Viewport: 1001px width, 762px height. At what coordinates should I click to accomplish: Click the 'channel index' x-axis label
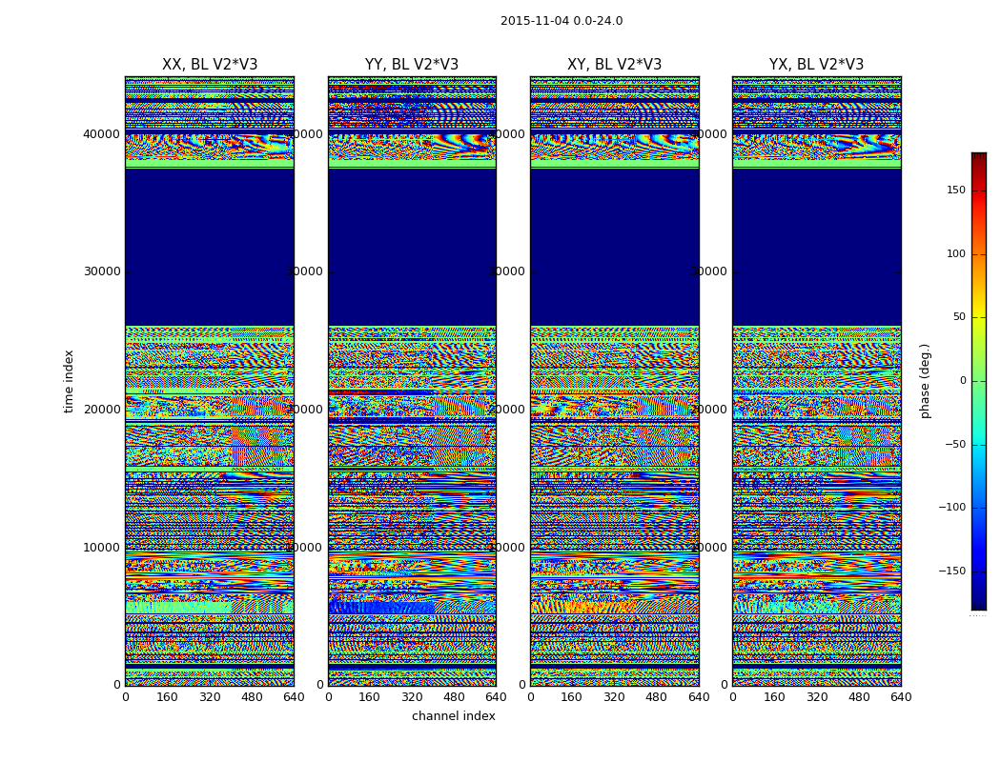coord(453,716)
